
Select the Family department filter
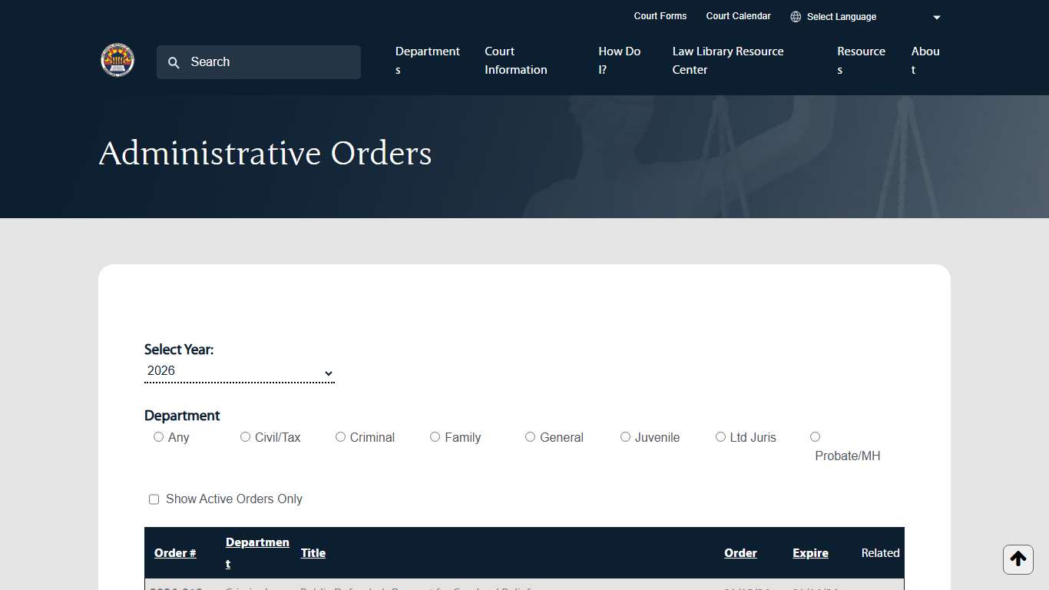(435, 436)
